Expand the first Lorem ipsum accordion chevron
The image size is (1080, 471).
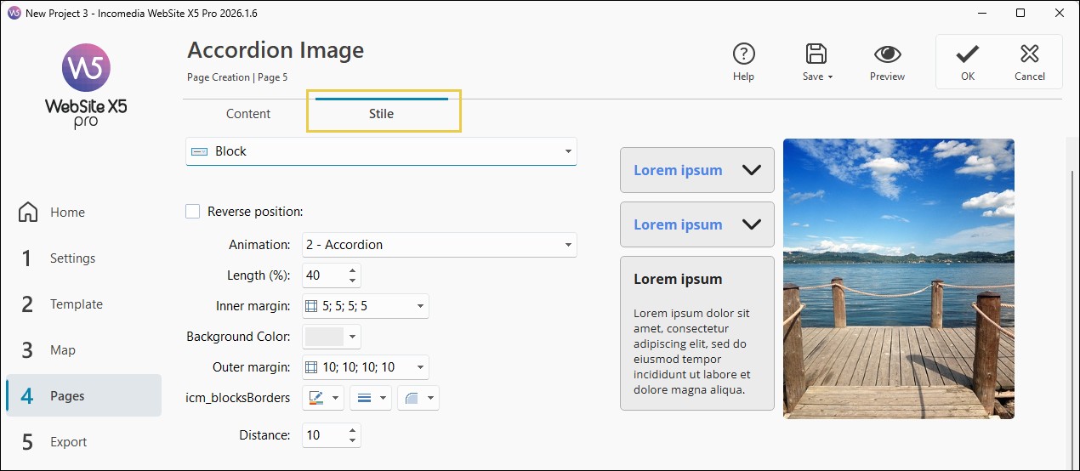751,170
